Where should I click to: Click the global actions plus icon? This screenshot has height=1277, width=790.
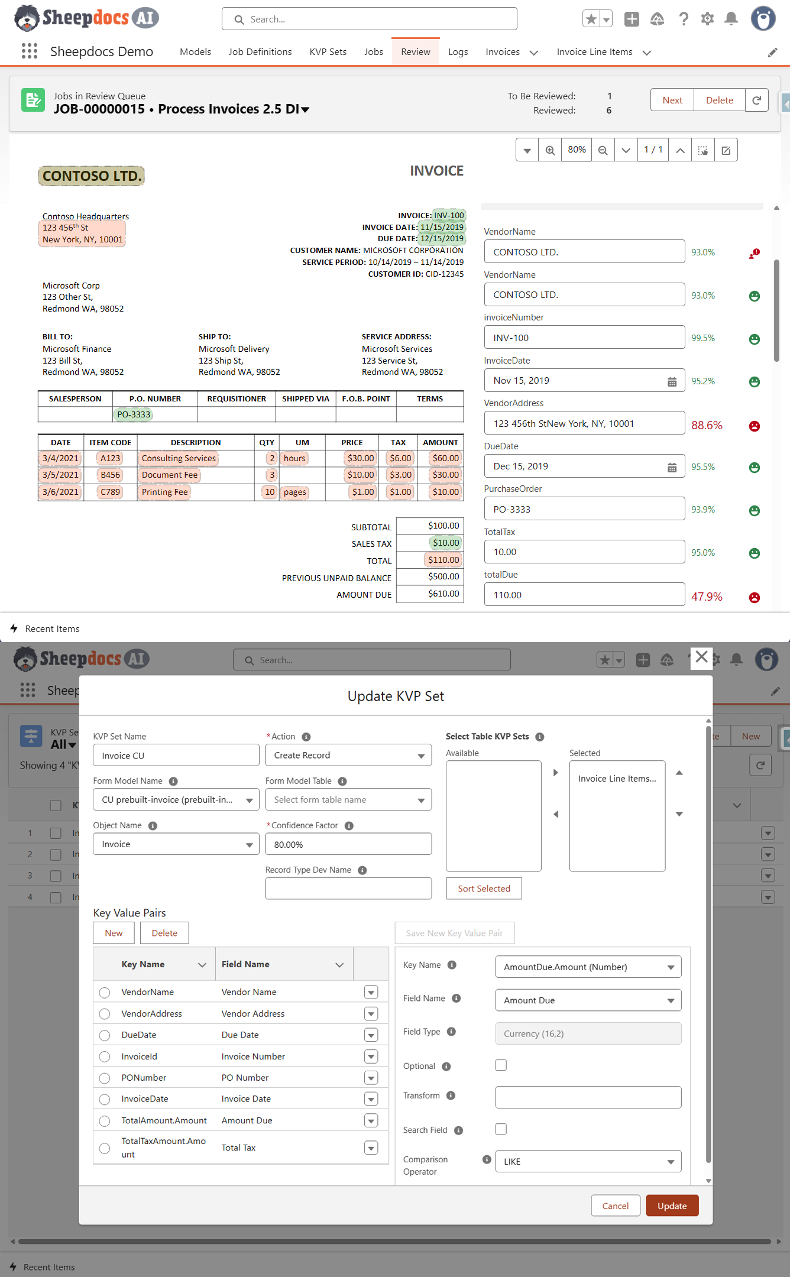point(632,19)
